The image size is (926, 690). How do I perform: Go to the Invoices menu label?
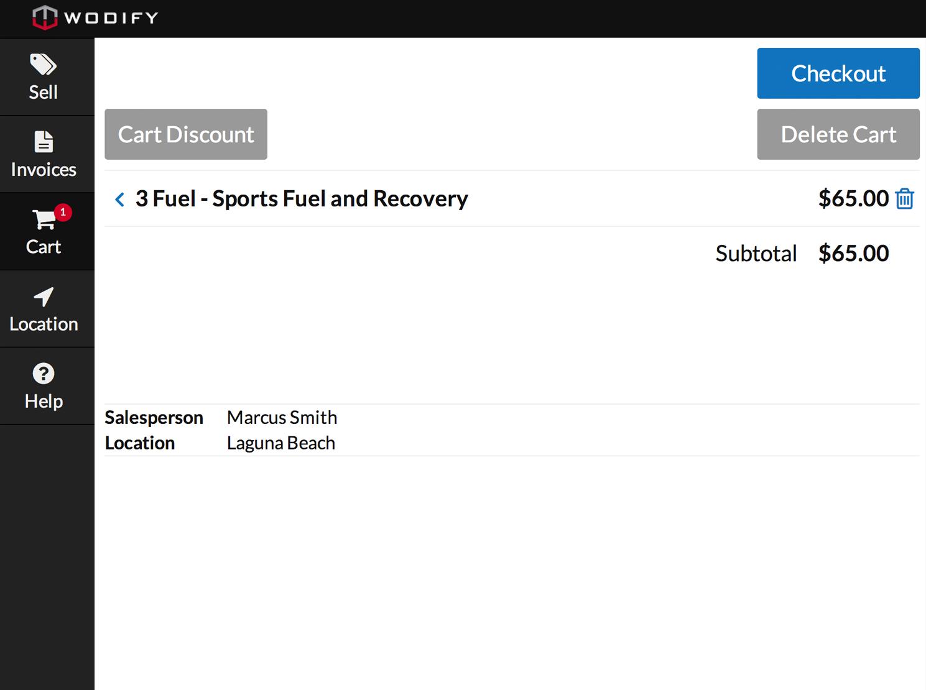pos(44,170)
